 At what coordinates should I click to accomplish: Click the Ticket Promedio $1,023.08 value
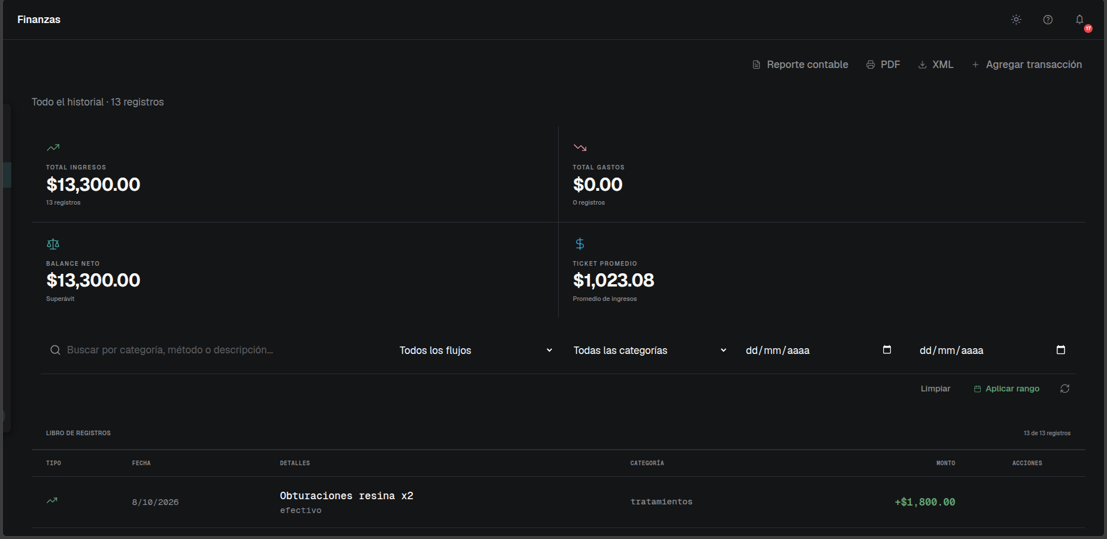[x=613, y=280]
